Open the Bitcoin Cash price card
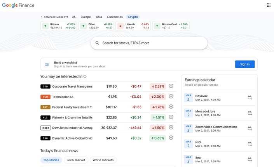274x167 pixels. tap(171, 26)
